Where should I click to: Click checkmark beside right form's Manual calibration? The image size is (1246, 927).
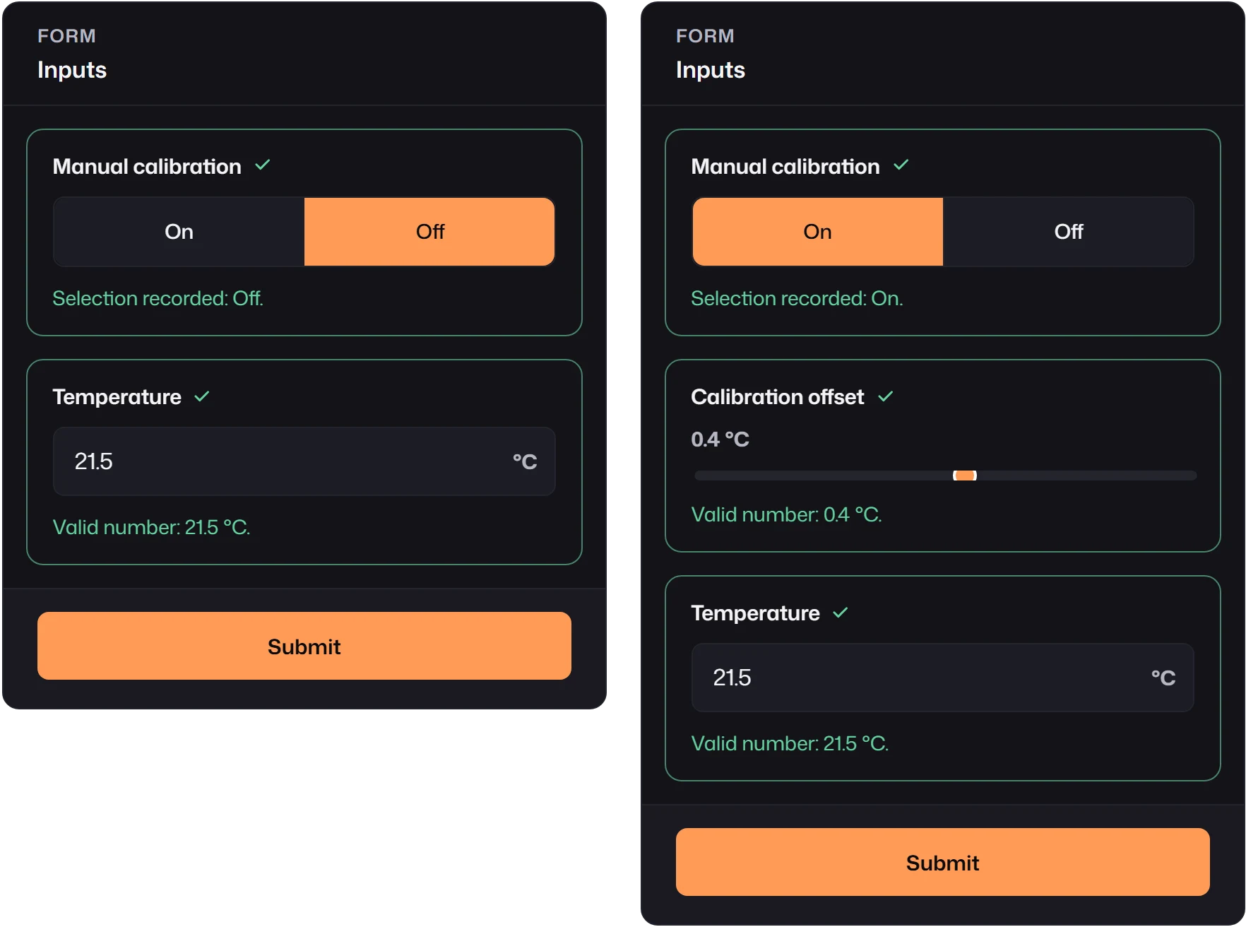pos(901,165)
